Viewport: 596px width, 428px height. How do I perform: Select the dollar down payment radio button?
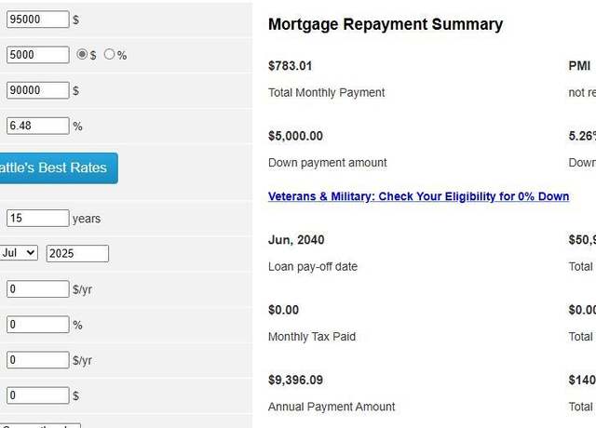coord(82,54)
